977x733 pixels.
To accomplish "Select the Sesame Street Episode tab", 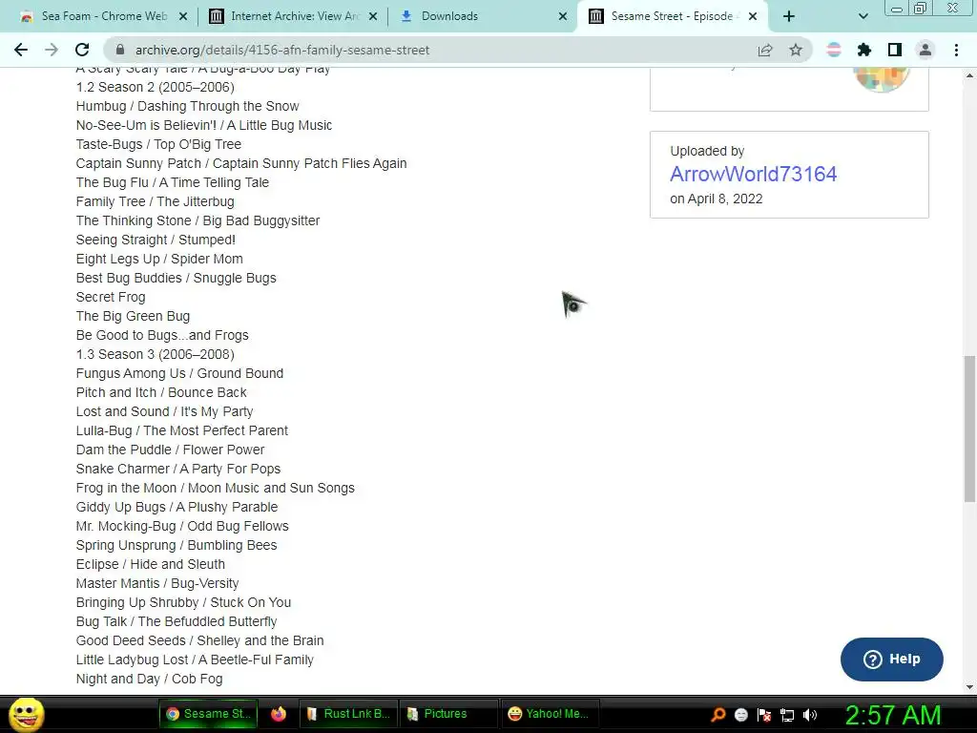I will (x=673, y=16).
